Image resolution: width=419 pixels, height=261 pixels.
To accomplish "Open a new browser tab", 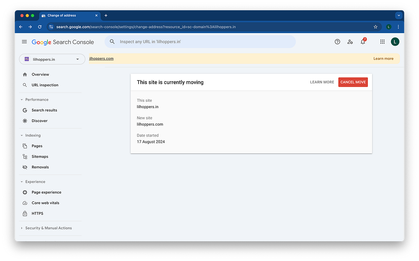I will click(106, 16).
